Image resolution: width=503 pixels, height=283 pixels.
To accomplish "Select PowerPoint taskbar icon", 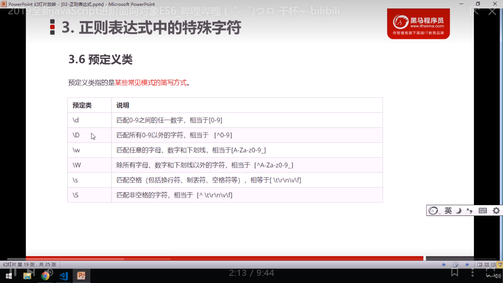I will (x=81, y=276).
